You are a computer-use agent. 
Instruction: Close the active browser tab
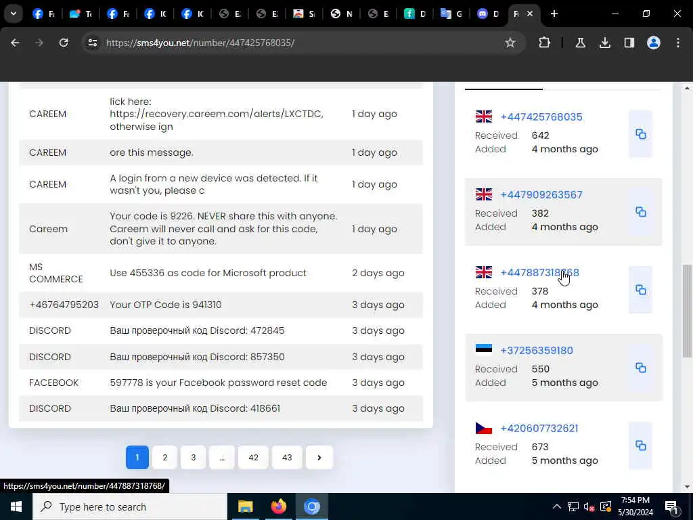coord(529,14)
